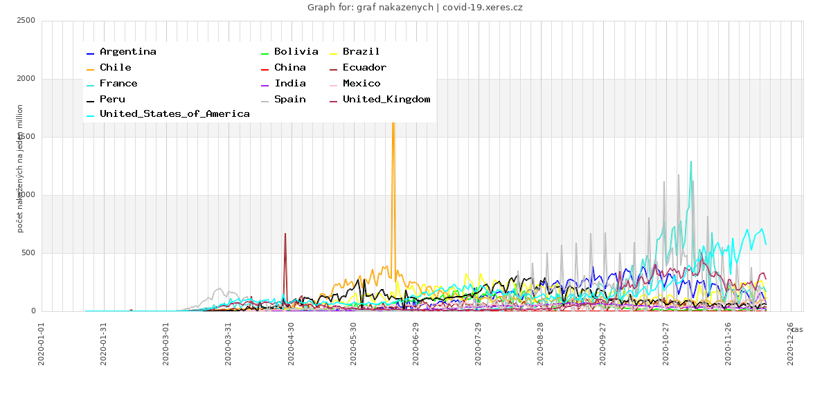This screenshot has height=415, width=831.
Task: Select the Ecuador legend label
Action: 365,68
